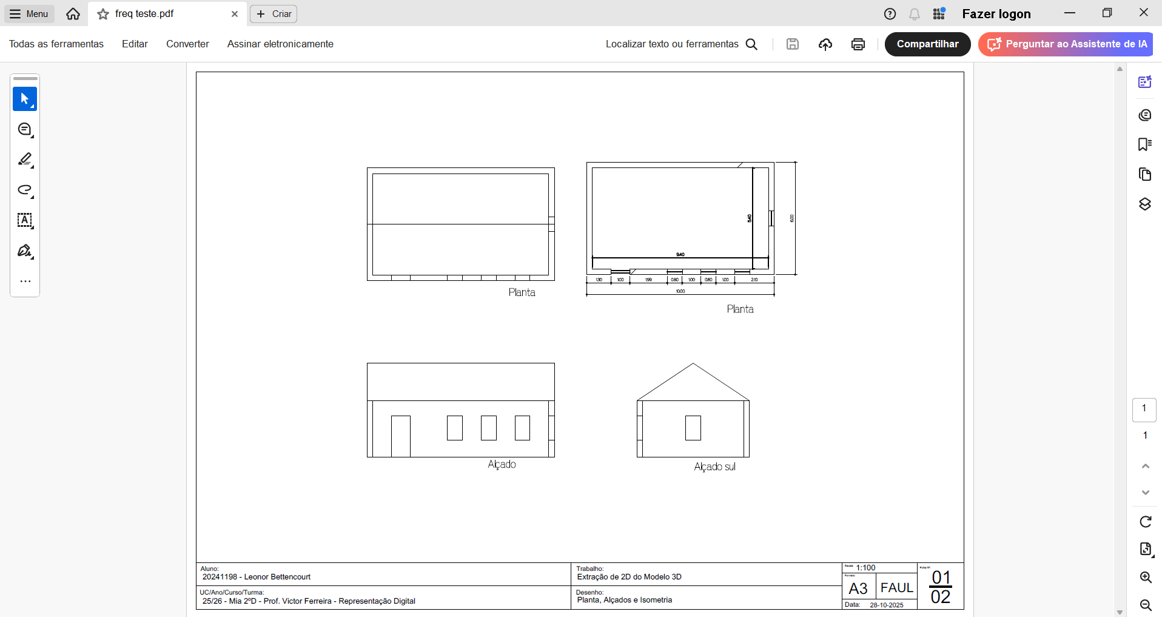Open page thumbnails panel
The height and width of the screenshot is (617, 1162).
coord(1144,175)
